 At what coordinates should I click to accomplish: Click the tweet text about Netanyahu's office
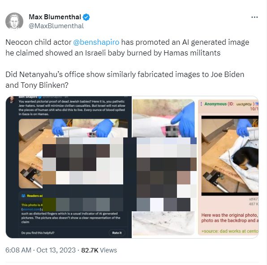point(125,80)
